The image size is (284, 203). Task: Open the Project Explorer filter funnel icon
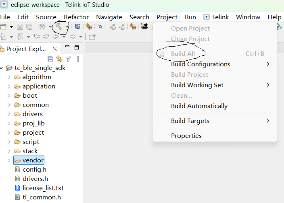click(x=69, y=59)
